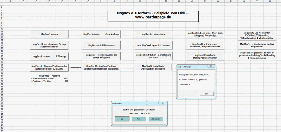Viewport: 281px width, 132px height.
Task: Launch MsgBox16 Position selbst bestimmen über B24
Action: [x=49, y=67]
